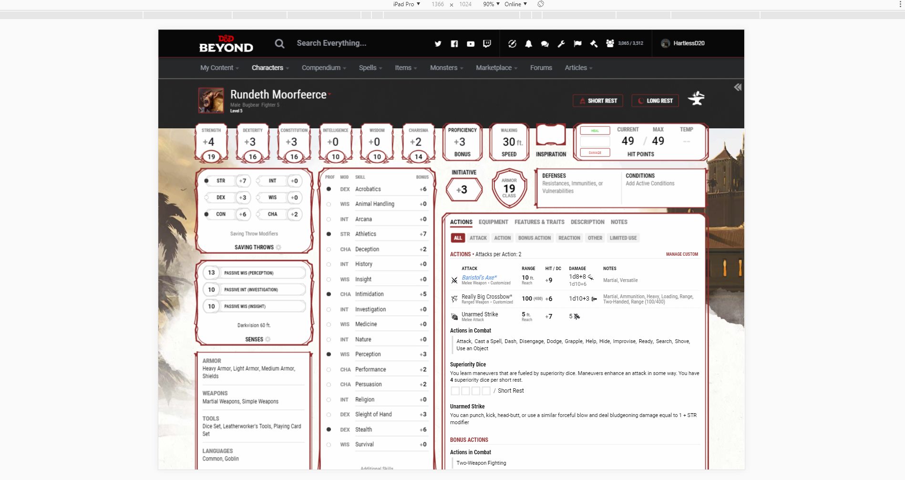Click the wrench tools icon

click(561, 43)
